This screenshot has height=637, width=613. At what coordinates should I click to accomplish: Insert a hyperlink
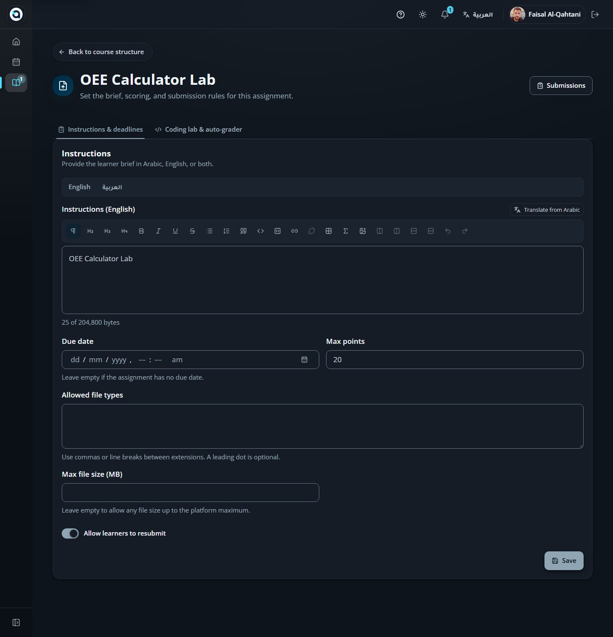(295, 231)
